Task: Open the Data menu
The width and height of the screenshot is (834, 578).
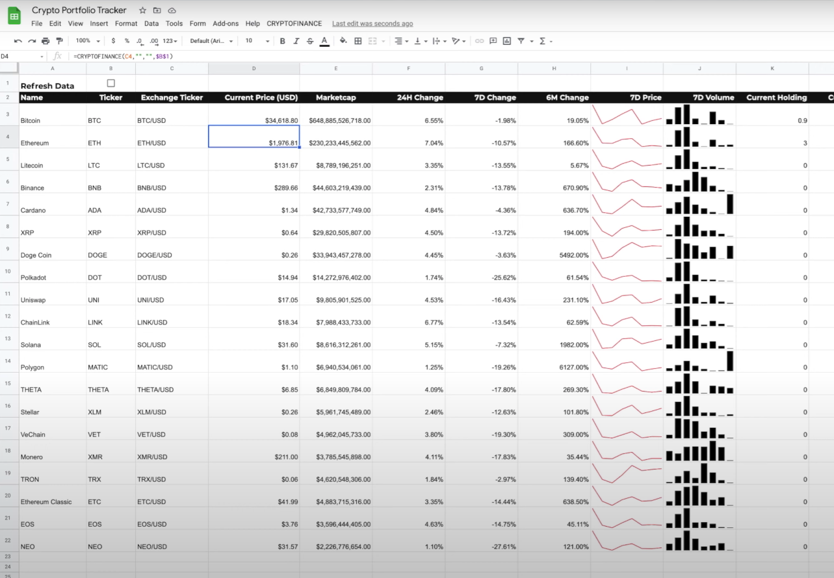Action: tap(151, 23)
